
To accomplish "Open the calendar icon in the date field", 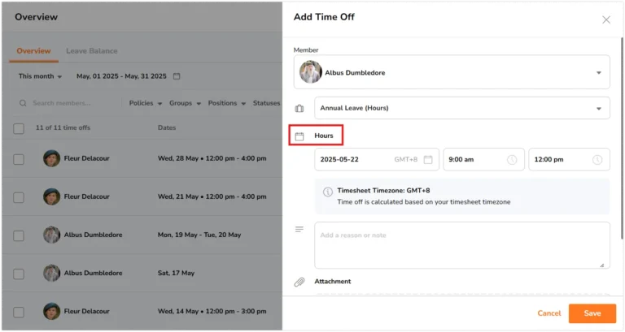I will tap(428, 160).
